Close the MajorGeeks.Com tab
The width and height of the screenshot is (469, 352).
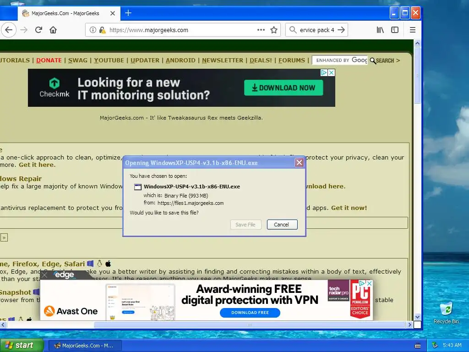pos(113,13)
